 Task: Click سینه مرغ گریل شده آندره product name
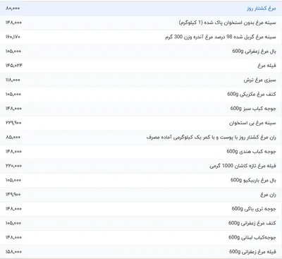221,37
